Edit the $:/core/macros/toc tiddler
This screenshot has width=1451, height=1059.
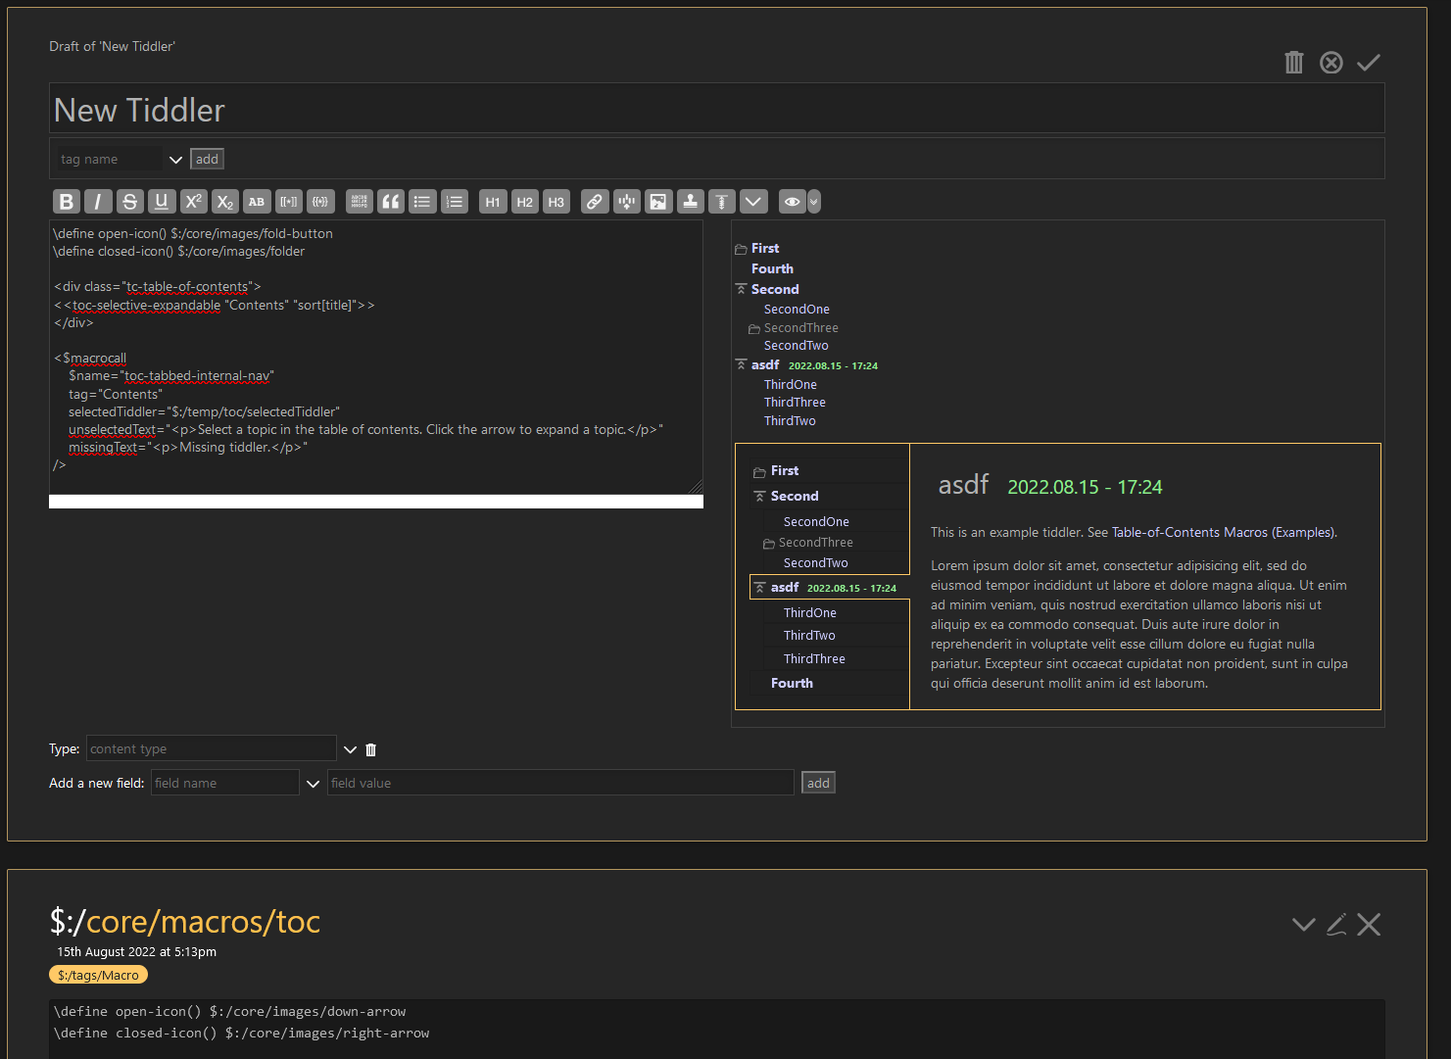1336,924
